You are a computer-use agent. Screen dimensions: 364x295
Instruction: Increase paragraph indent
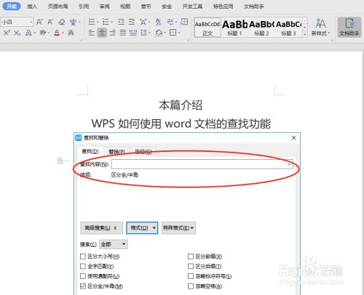(132, 22)
